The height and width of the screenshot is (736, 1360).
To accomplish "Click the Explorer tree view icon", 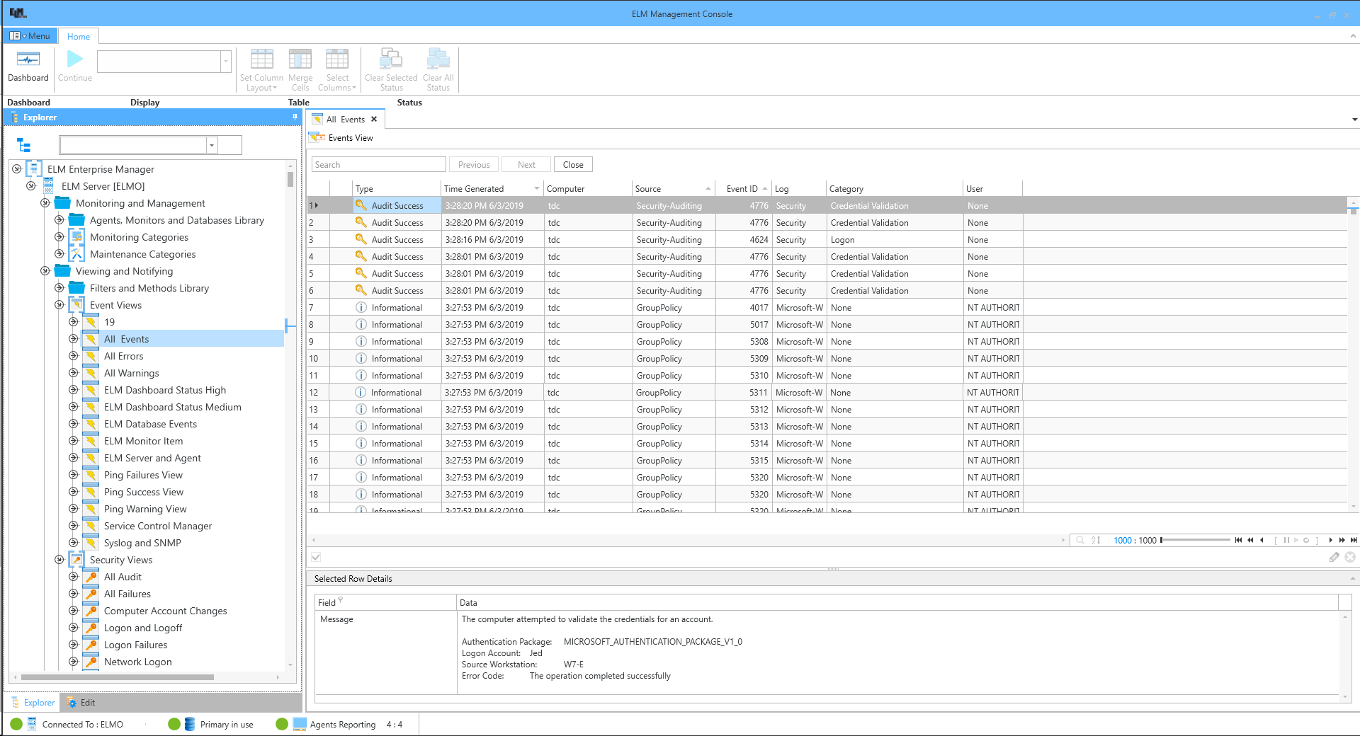I will pyautogui.click(x=24, y=146).
